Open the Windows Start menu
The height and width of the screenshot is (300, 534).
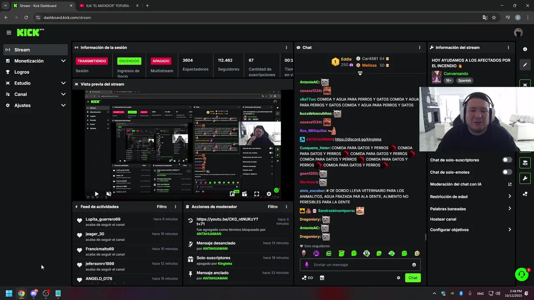point(9,293)
